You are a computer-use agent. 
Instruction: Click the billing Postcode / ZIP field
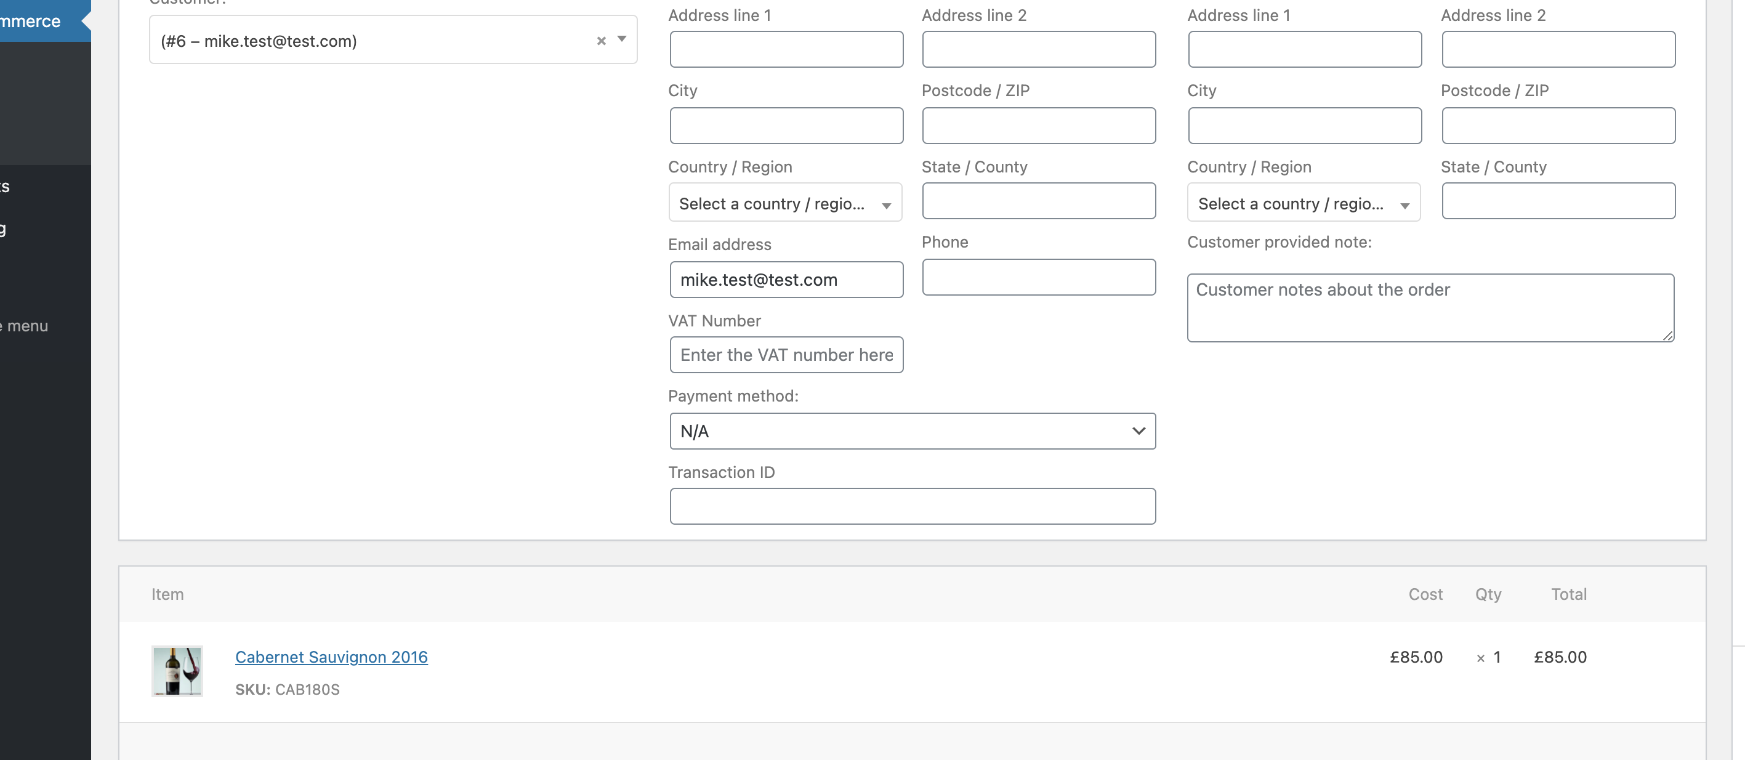click(1039, 125)
